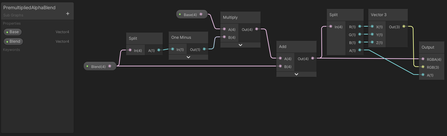Click Add node B(4) input port
Screen dimensions: 447x136
(280, 66)
